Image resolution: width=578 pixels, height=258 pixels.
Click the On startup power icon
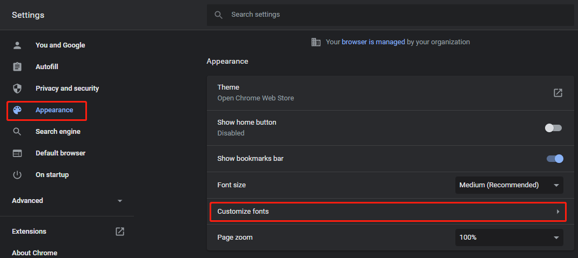coord(17,175)
